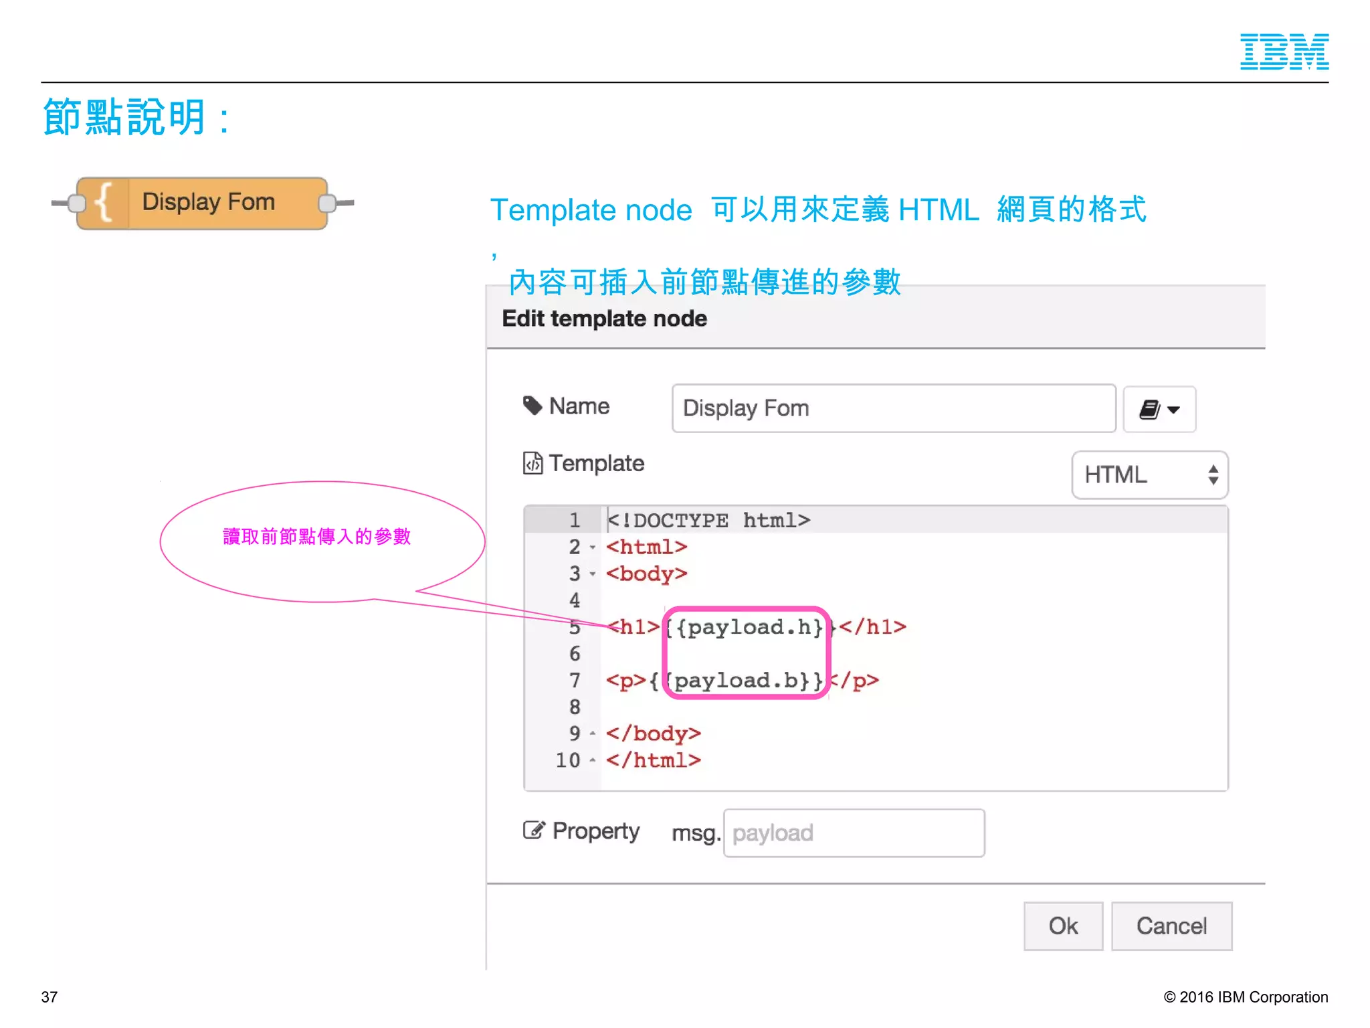This screenshot has width=1370, height=1028.
Task: Click line number 8 in the gutter
Action: click(574, 707)
